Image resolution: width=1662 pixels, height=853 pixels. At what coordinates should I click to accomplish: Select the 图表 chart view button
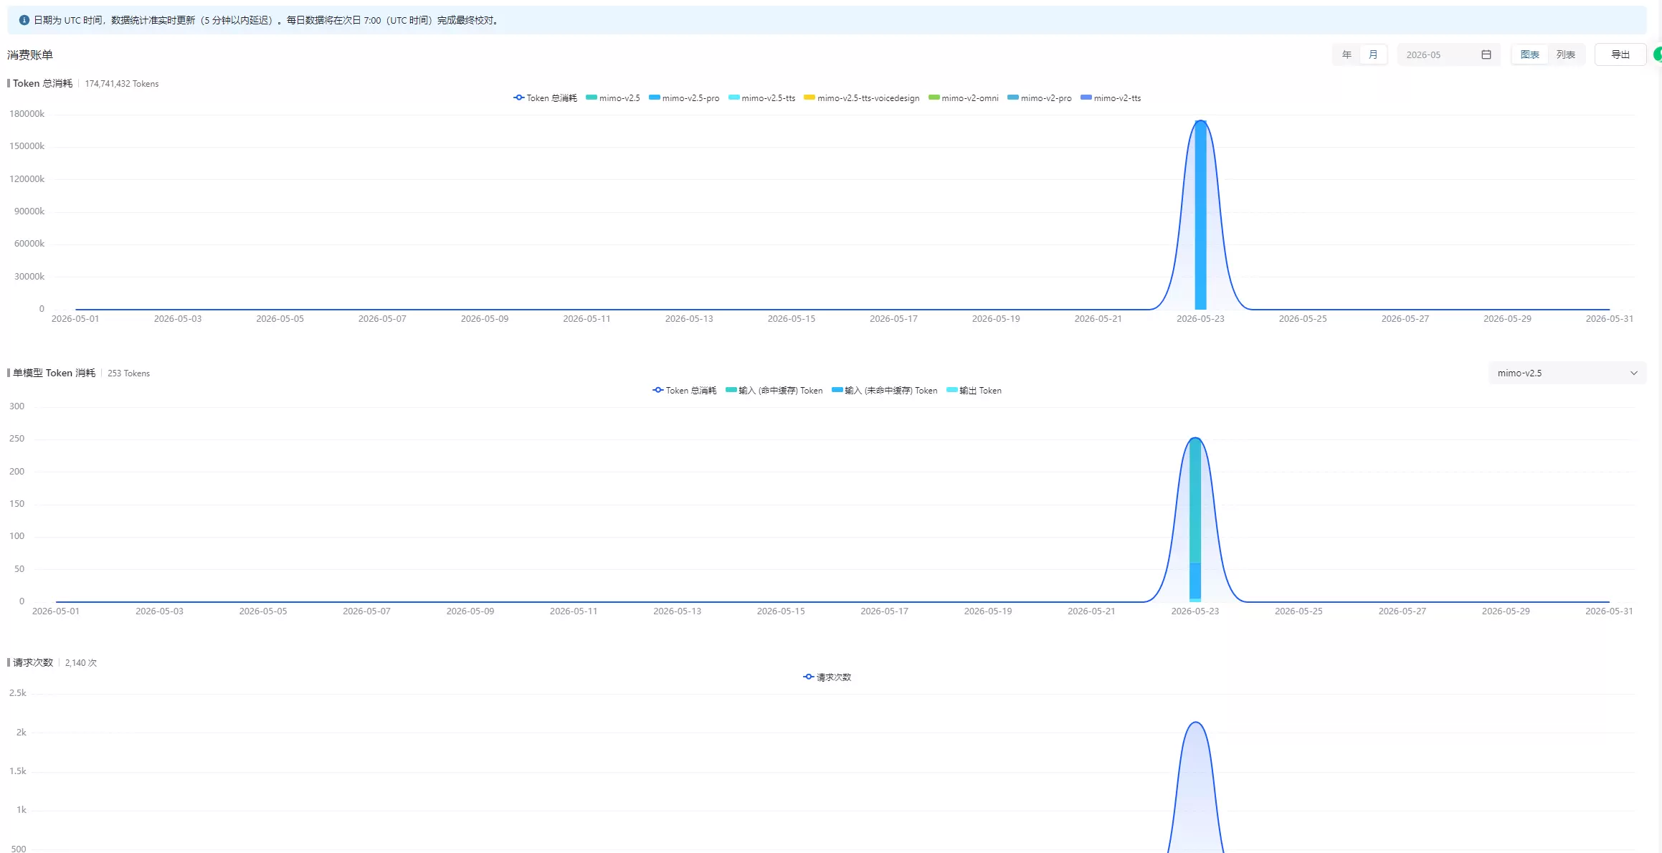[x=1530, y=54]
